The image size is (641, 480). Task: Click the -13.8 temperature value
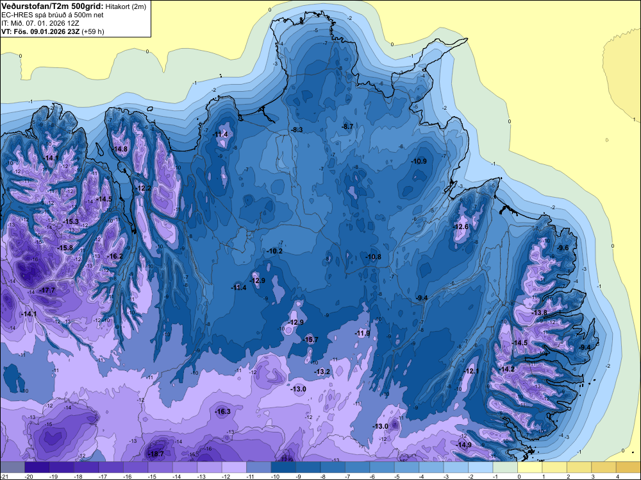539,313
